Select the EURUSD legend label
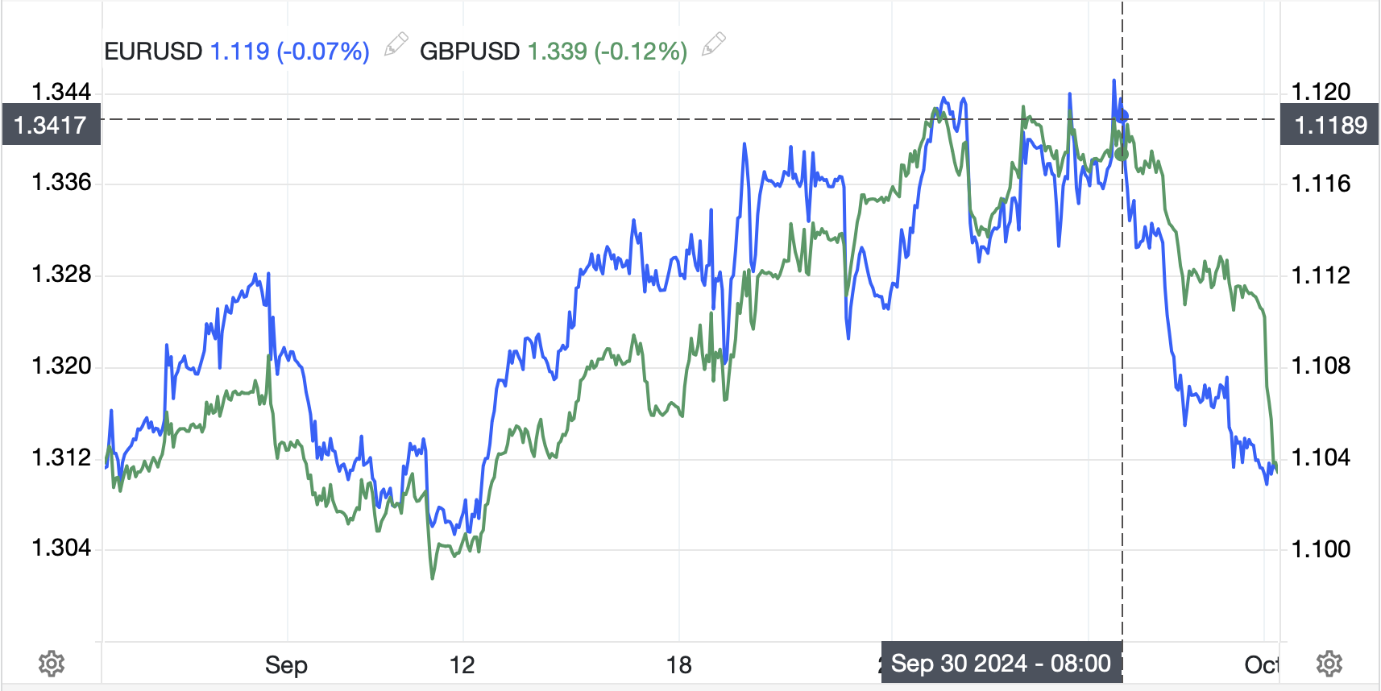1381x691 pixels. coord(153,52)
